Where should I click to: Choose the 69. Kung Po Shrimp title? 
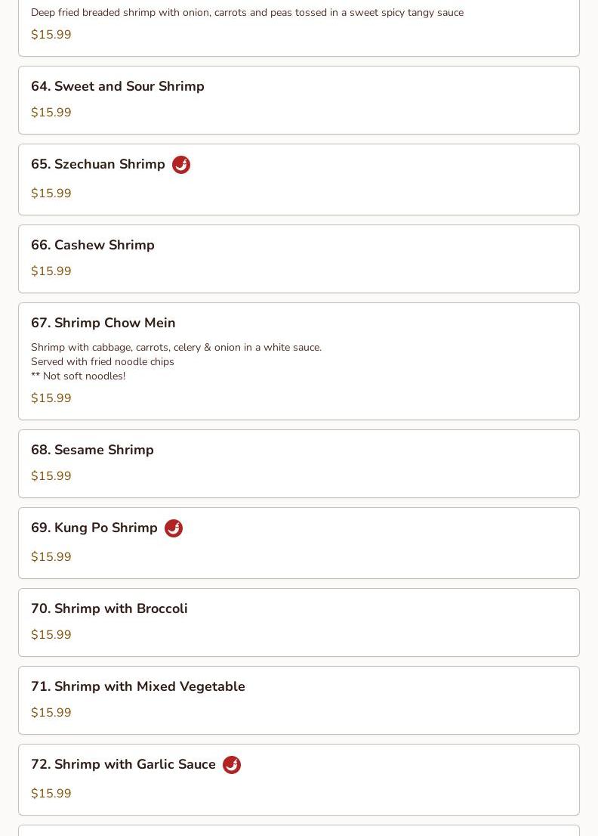point(94,528)
